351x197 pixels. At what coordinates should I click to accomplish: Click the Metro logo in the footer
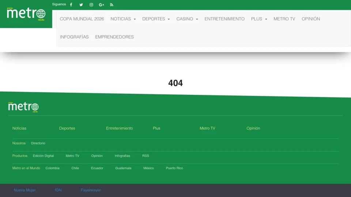pos(23,107)
